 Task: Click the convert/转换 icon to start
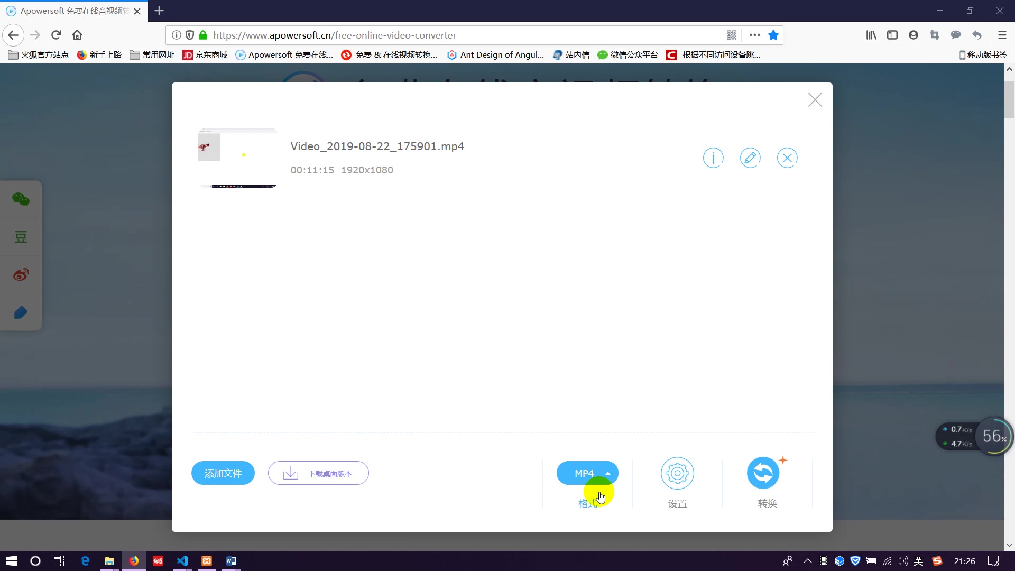(765, 473)
